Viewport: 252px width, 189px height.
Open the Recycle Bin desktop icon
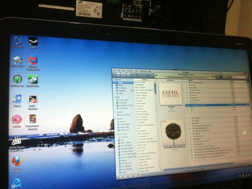tap(17, 42)
